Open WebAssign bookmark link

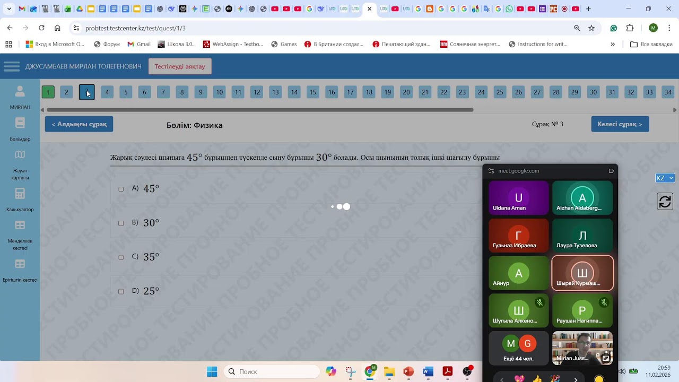(x=233, y=44)
